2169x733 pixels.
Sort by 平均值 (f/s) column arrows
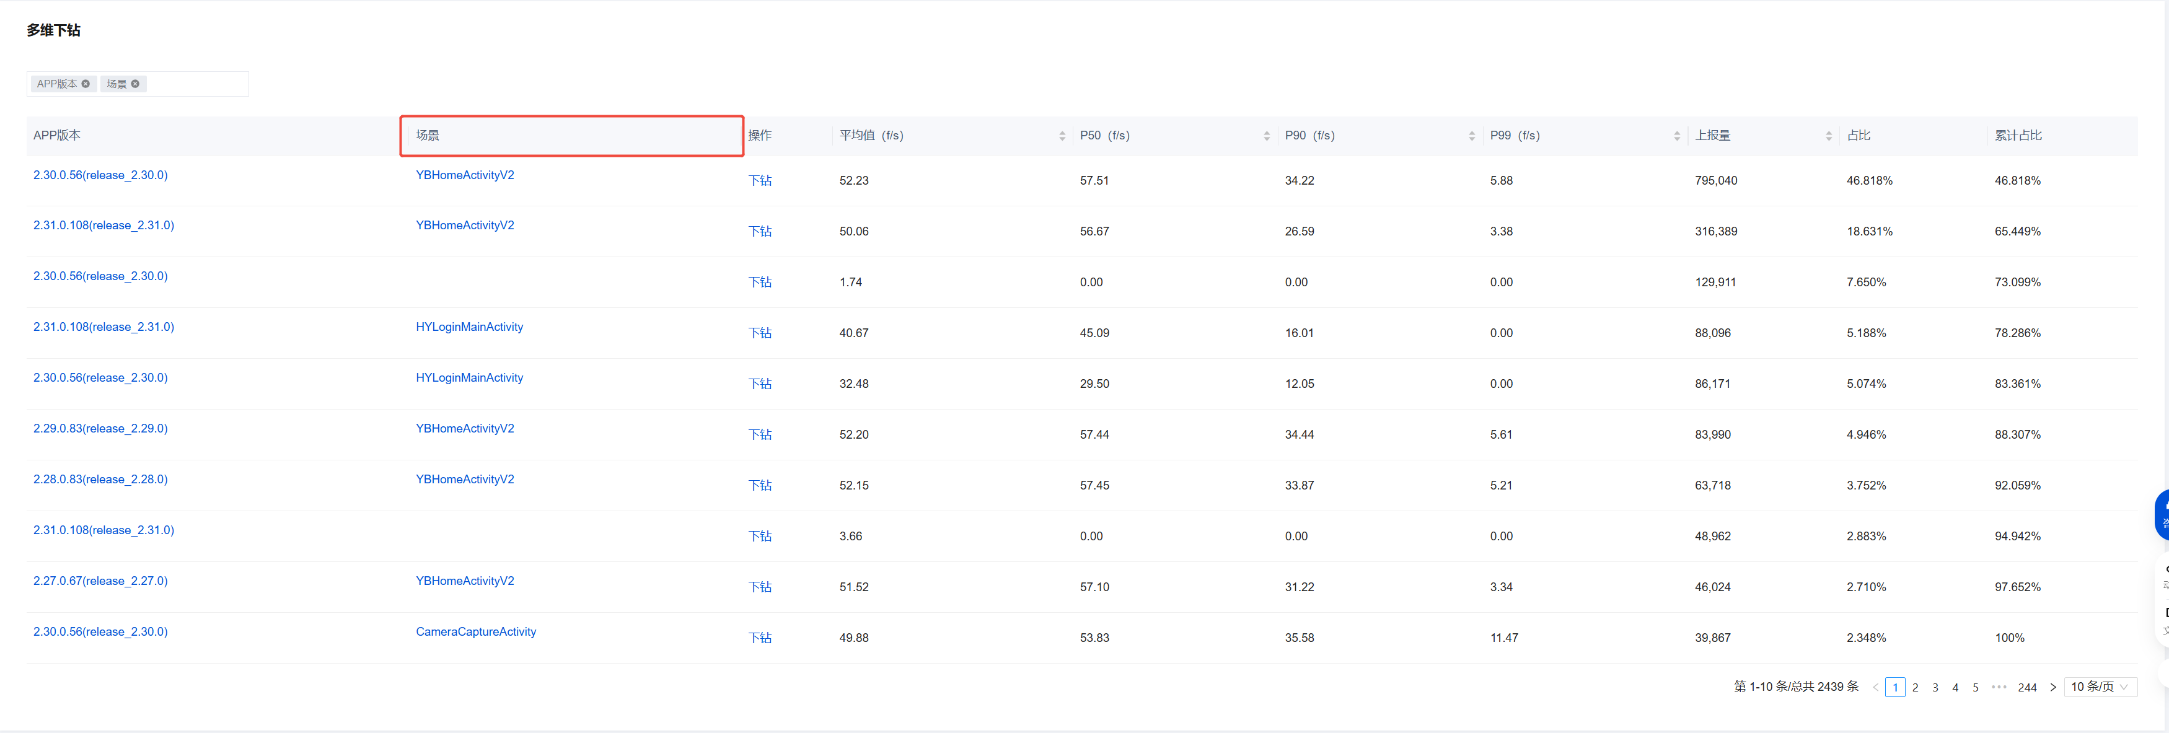tap(1062, 136)
